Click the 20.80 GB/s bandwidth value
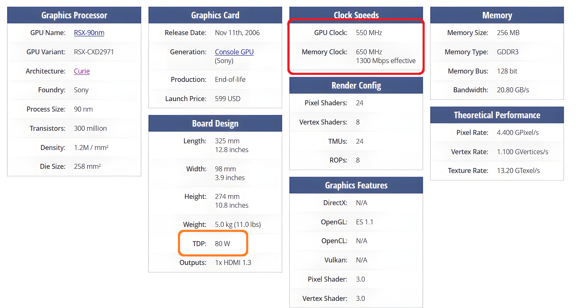 (x=513, y=90)
